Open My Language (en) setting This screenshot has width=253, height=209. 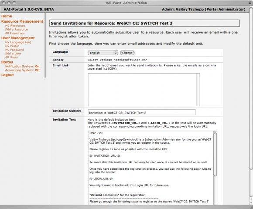tap(18, 42)
